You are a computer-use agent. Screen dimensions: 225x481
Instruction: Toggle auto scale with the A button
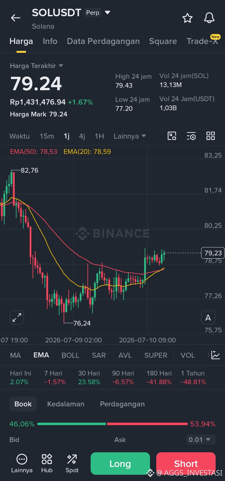tap(208, 318)
